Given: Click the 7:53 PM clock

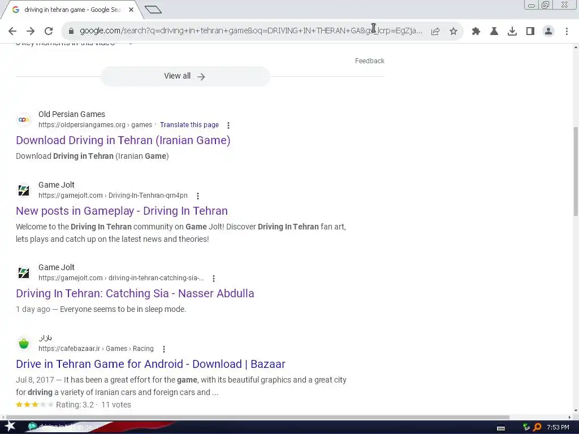Looking at the screenshot, I should (x=558, y=427).
